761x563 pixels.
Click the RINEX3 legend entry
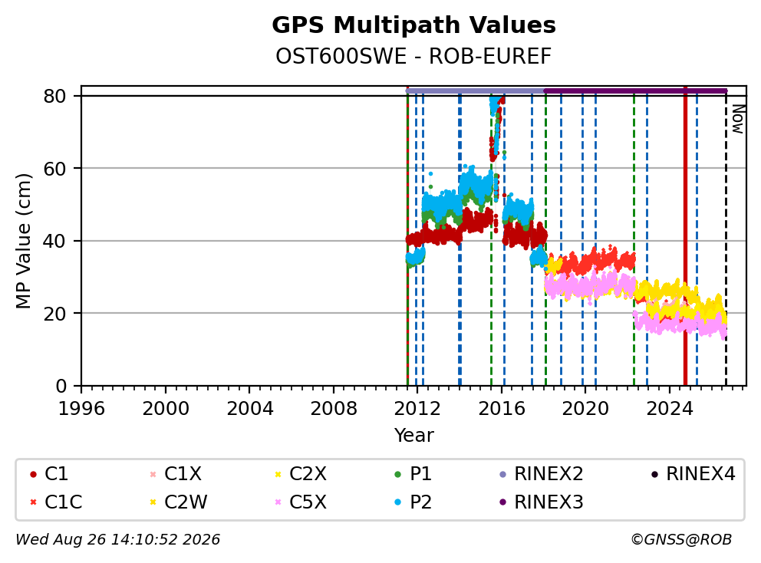tap(541, 502)
